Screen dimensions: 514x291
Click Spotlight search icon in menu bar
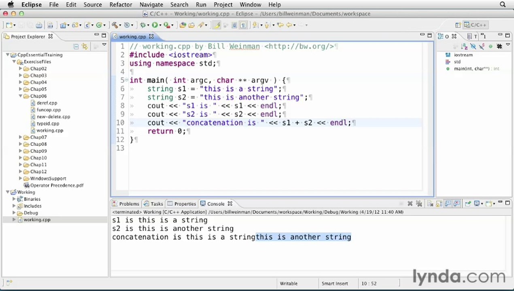[x=503, y=4]
